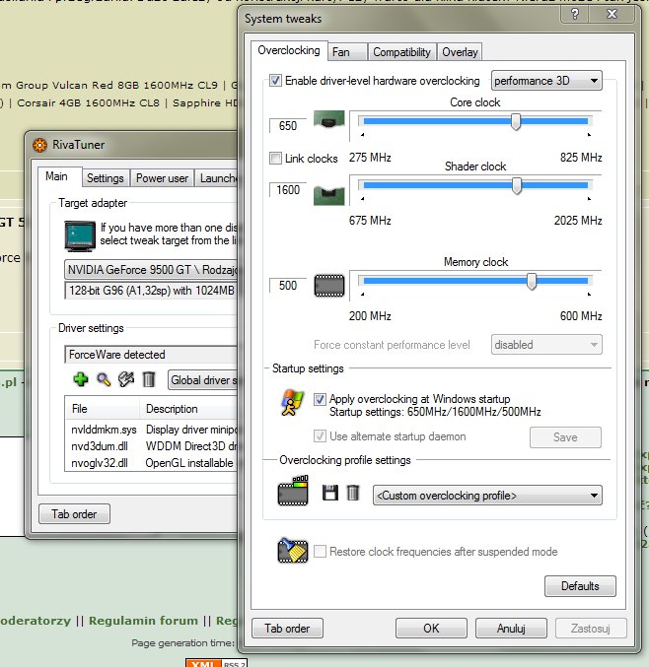Click the Save startup settings button

click(x=565, y=437)
